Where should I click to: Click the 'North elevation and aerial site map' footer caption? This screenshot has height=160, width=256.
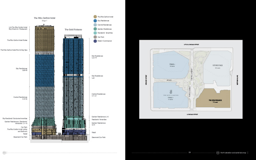[233, 153]
